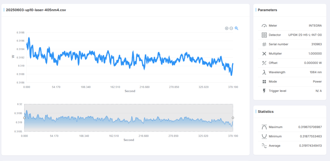Click the file title 20250603-up10-laser-405nm4.csv
Image resolution: width=330 pixels, height=161 pixels.
[x=36, y=10]
